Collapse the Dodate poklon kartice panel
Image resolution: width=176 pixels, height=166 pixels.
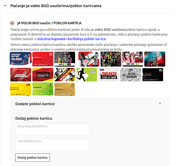160,103
